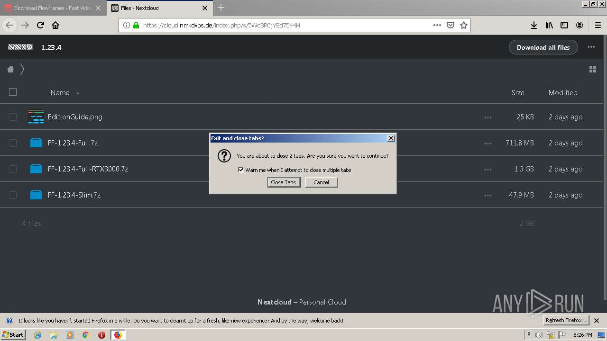
Task: Open the Firefox downloads panel
Action: pos(534,25)
